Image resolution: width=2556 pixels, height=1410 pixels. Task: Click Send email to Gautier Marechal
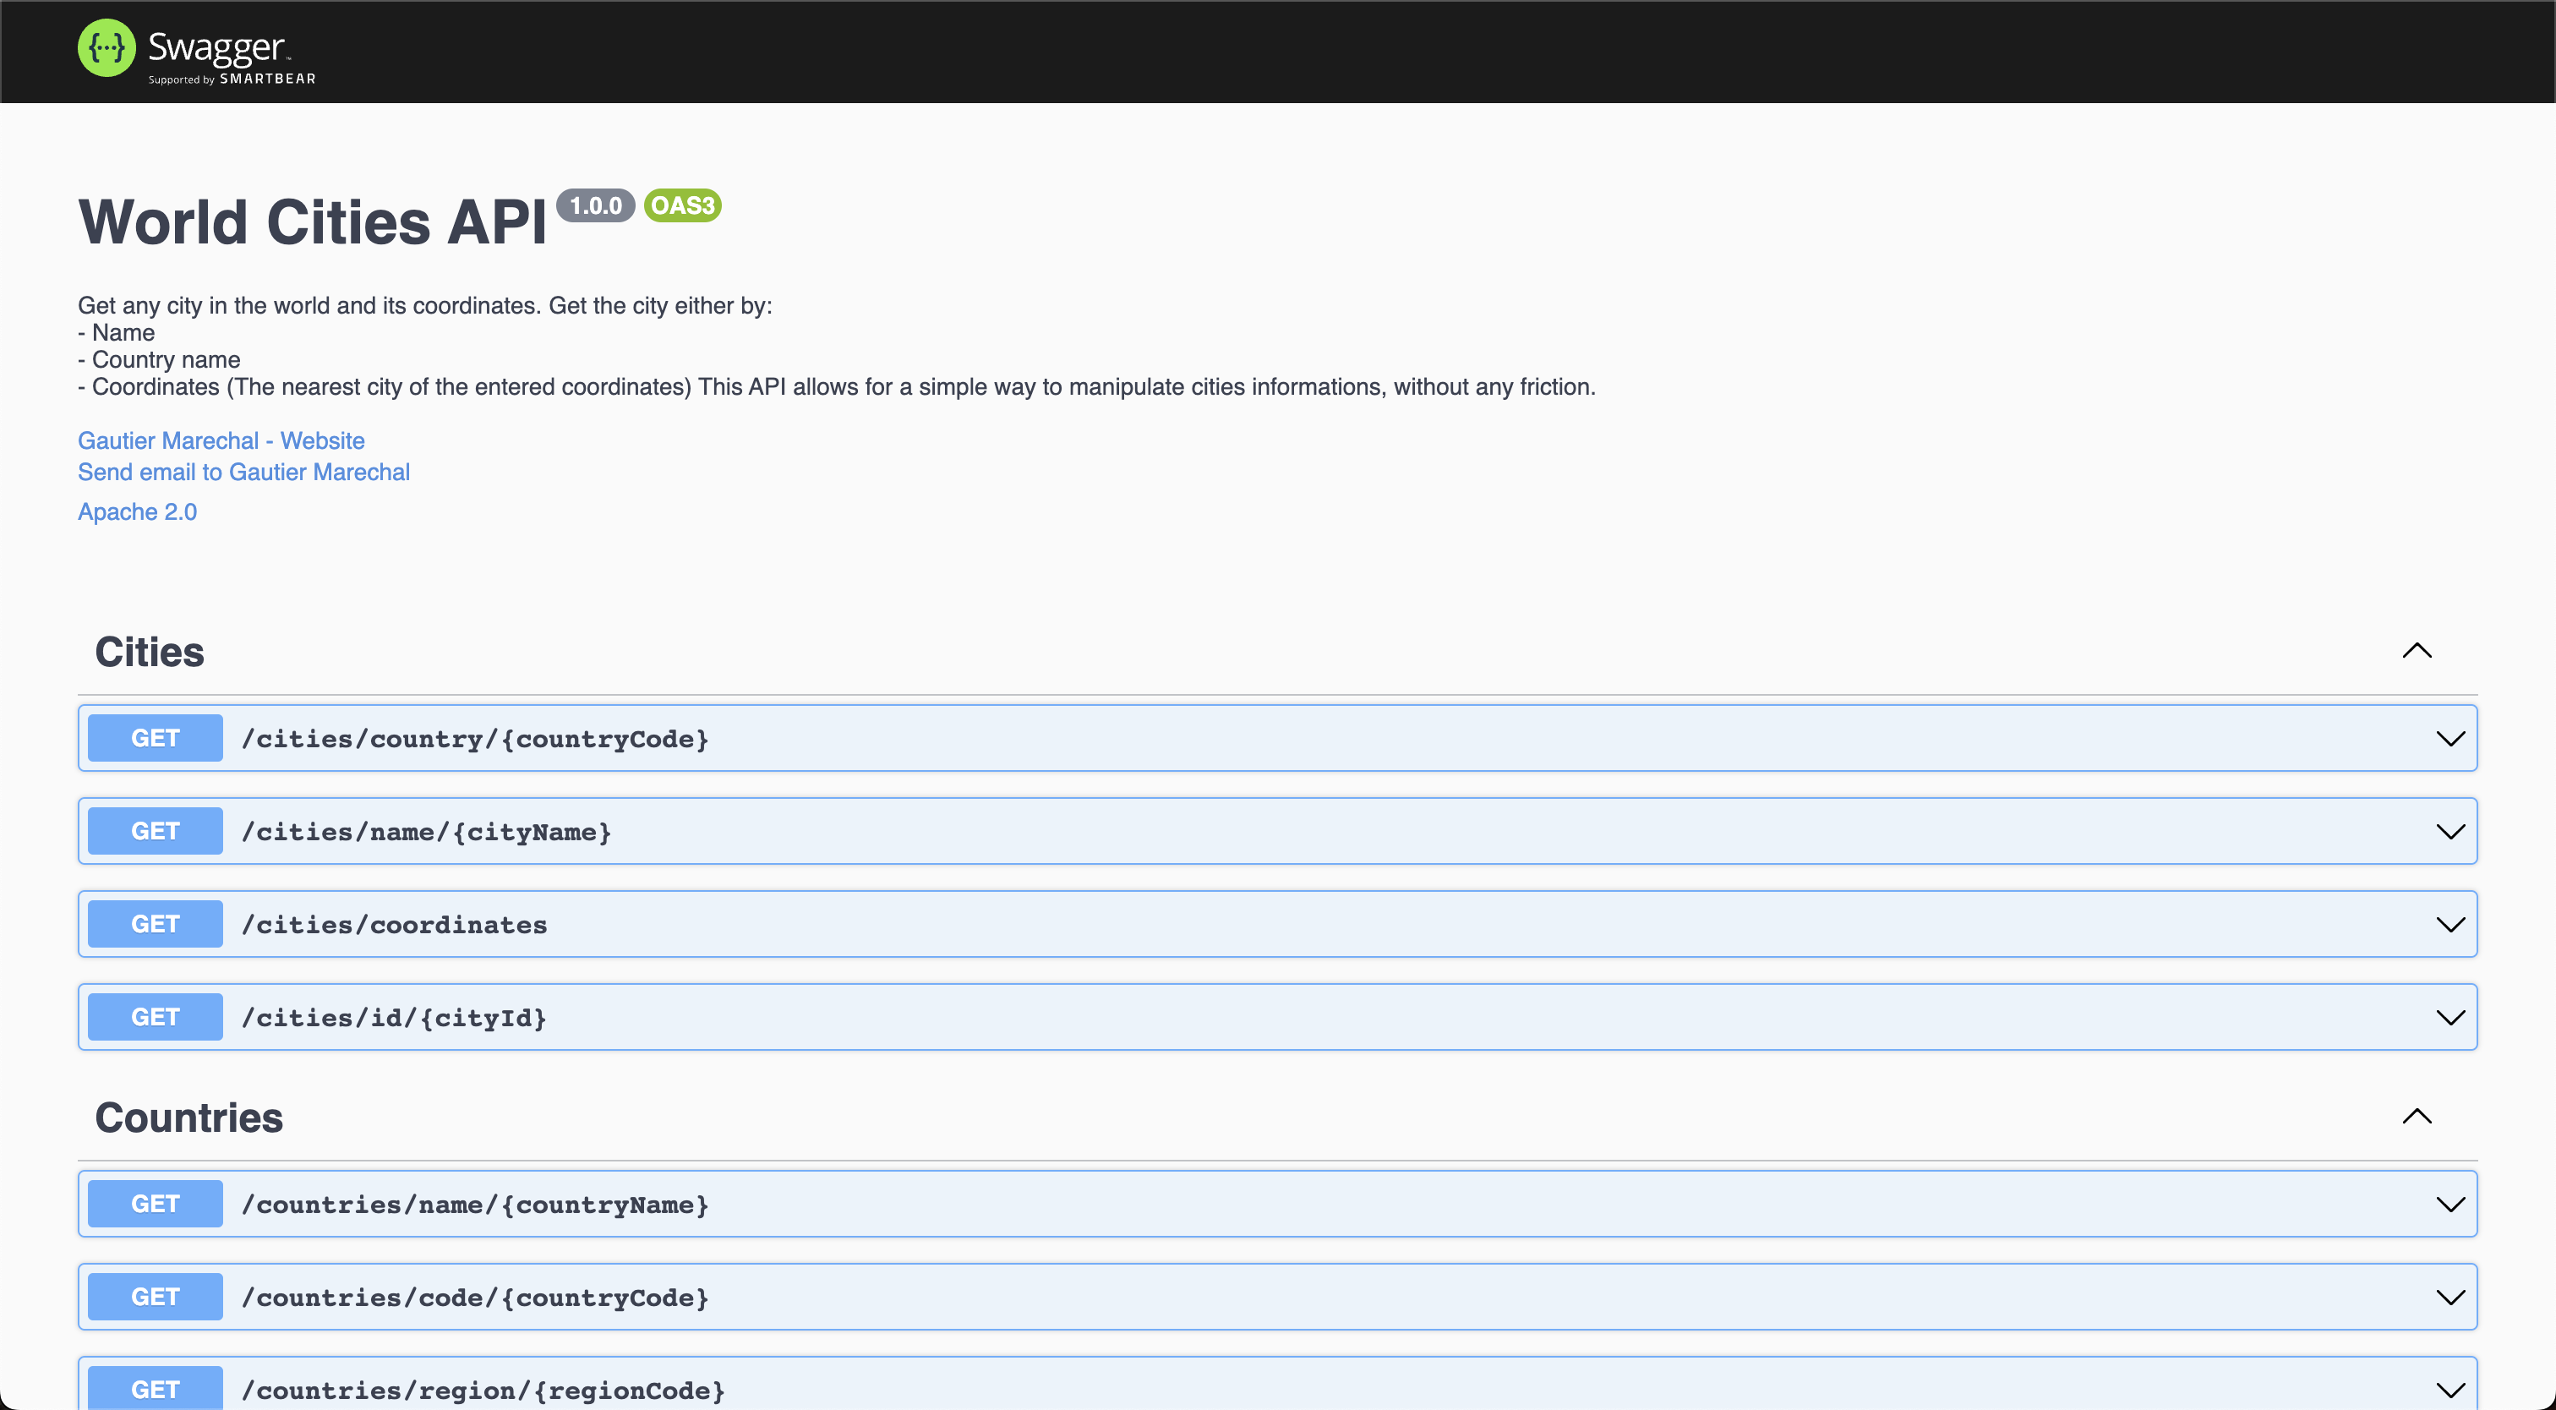tap(244, 473)
